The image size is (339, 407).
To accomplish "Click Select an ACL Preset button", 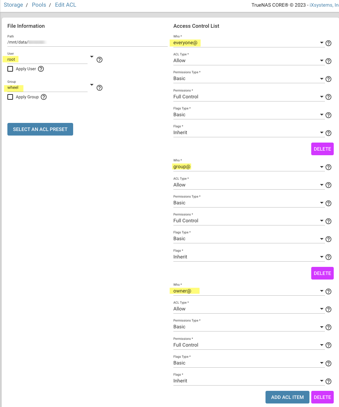I will [x=40, y=129].
